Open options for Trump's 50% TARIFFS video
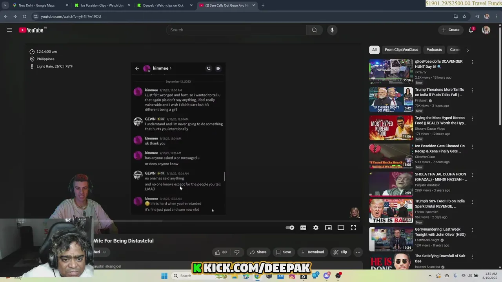The image size is (502, 282). (472, 202)
